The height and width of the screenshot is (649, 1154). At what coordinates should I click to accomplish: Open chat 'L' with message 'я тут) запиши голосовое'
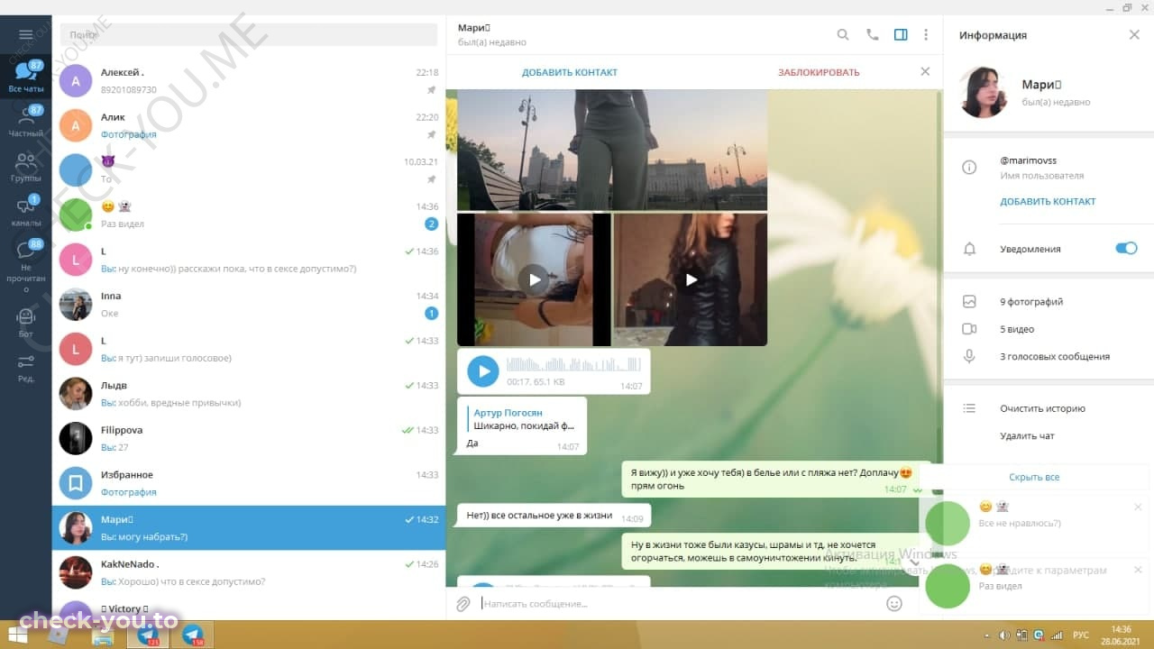click(249, 349)
